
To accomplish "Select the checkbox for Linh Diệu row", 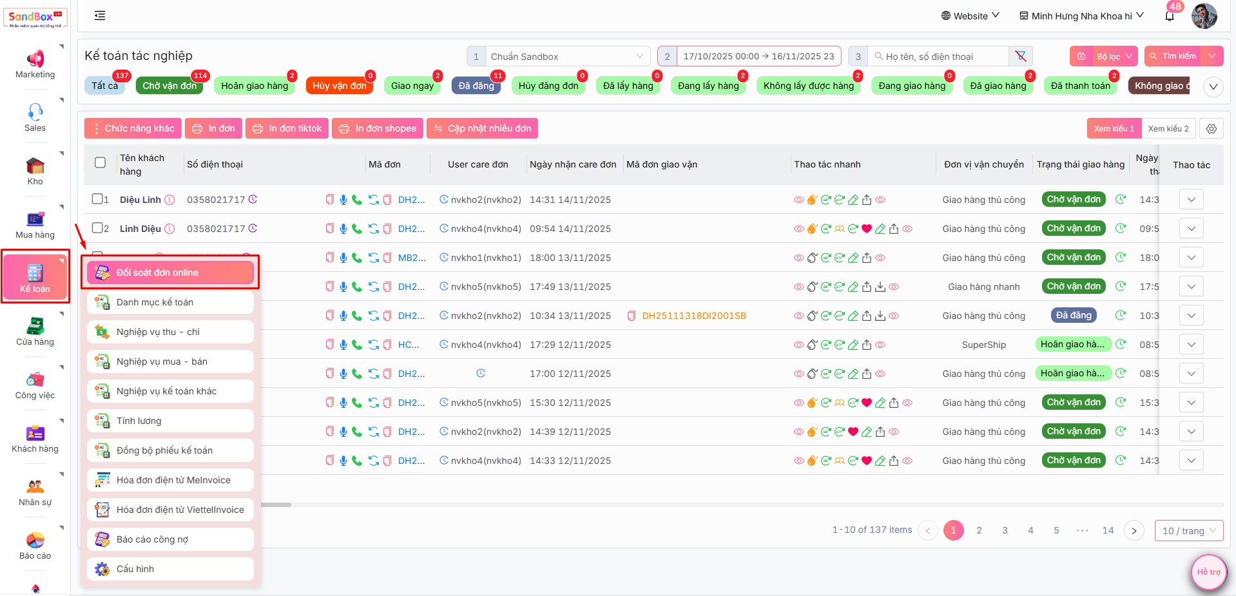I will [x=97, y=228].
